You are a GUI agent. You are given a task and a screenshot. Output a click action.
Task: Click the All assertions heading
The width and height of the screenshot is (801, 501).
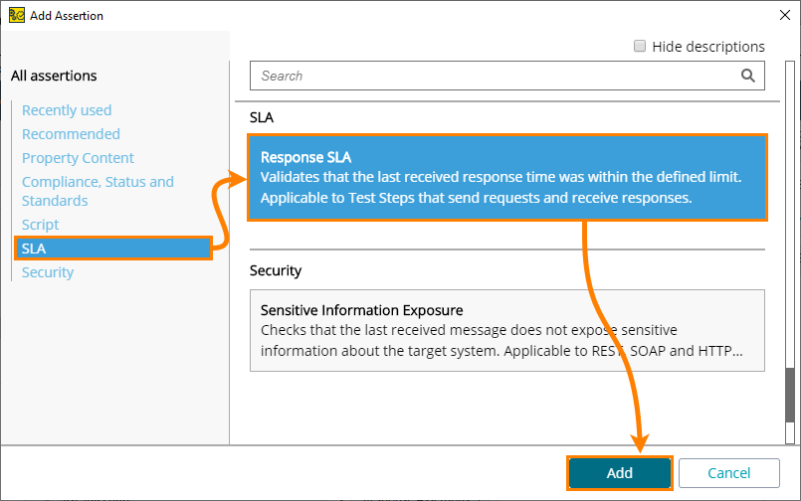[54, 76]
